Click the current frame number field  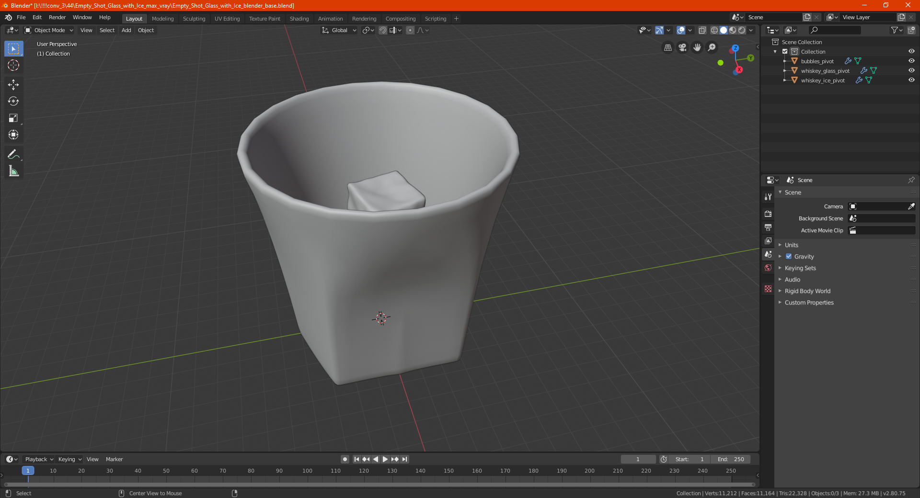click(638, 459)
